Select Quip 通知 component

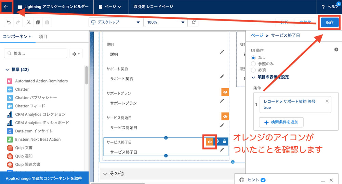(24, 156)
